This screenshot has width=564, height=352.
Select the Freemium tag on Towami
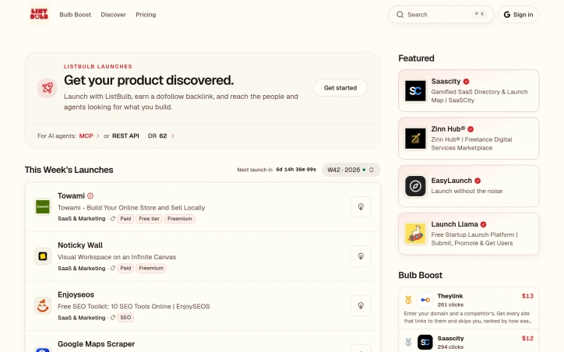point(180,219)
